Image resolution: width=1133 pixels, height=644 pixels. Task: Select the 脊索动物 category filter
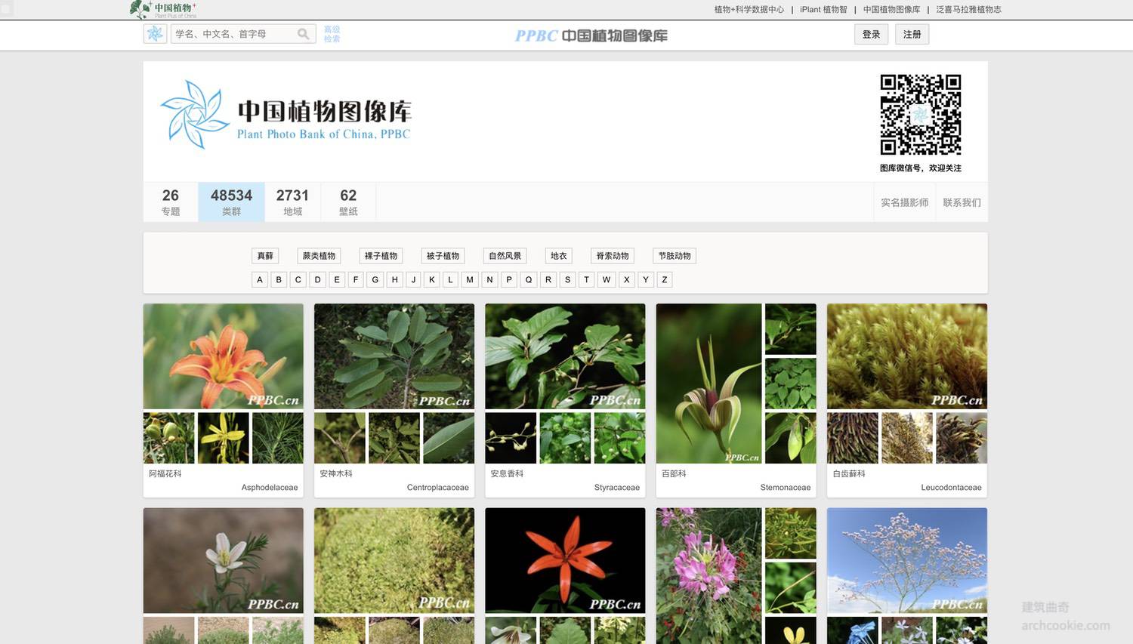611,255
